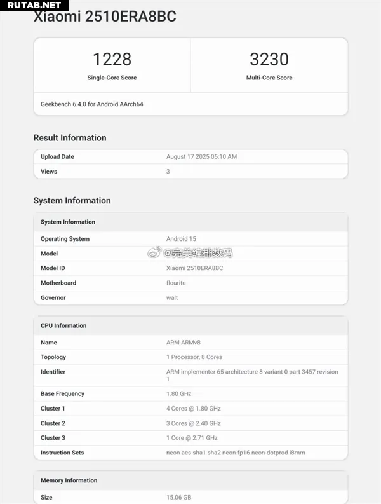Select the single-core score 1228
Viewport: 381px width, 504px height.
112,59
